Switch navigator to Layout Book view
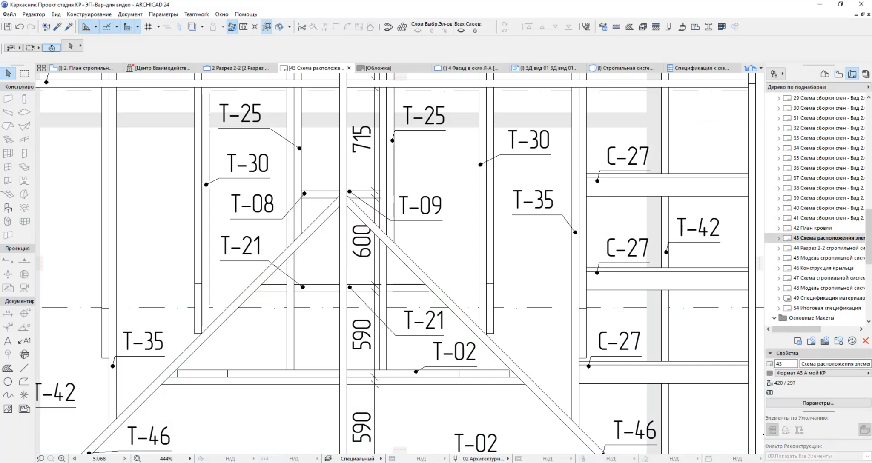This screenshot has width=872, height=463. coord(852,74)
